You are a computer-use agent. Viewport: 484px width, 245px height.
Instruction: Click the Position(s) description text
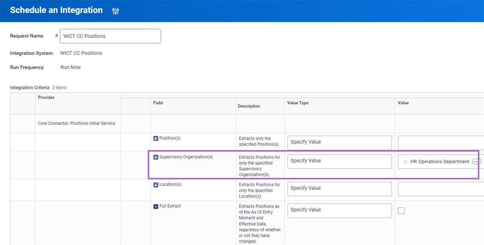pos(259,141)
